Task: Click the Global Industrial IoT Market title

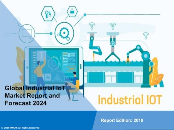Action: pyautogui.click(x=35, y=96)
